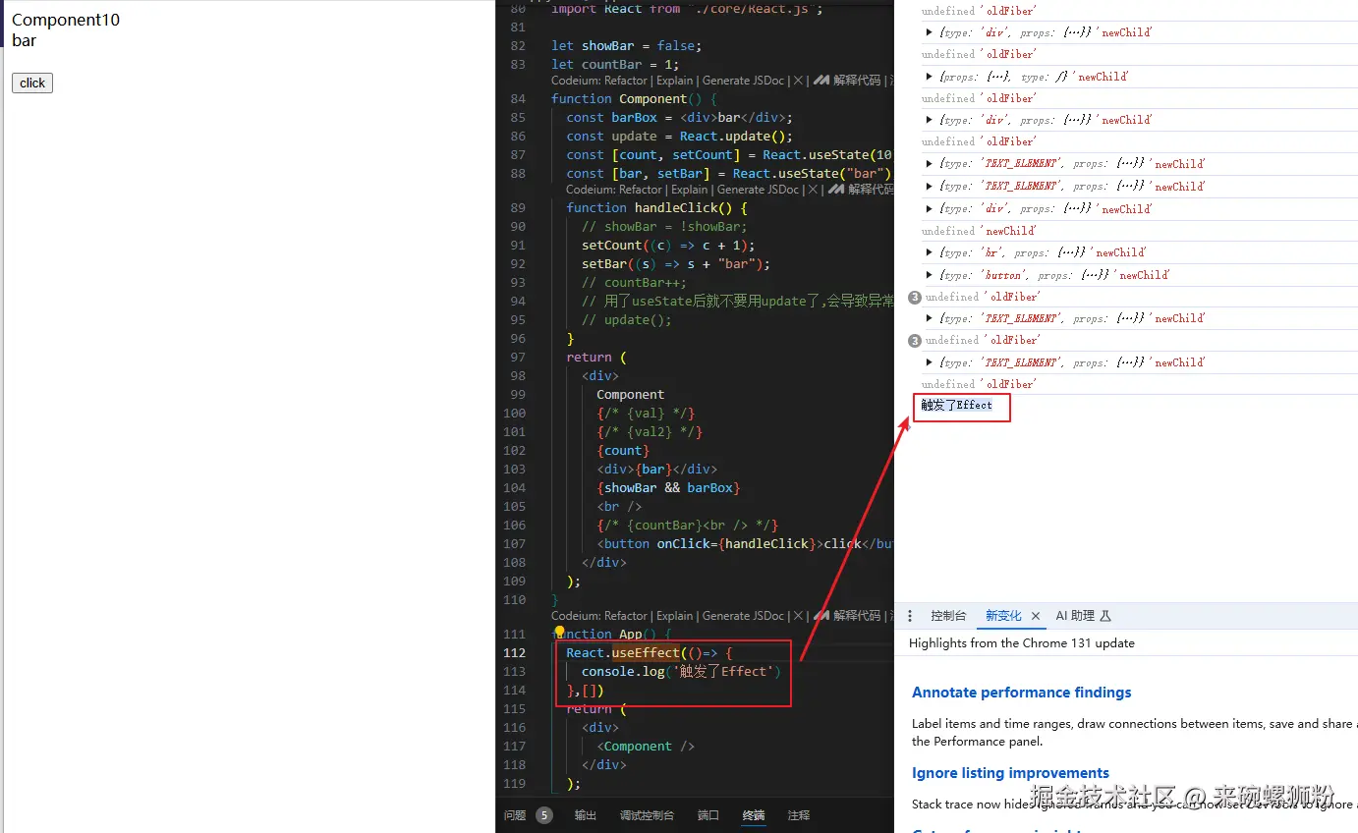
Task: Click the 'setCount((c) => c + 1);' code line
Action: [x=668, y=246]
